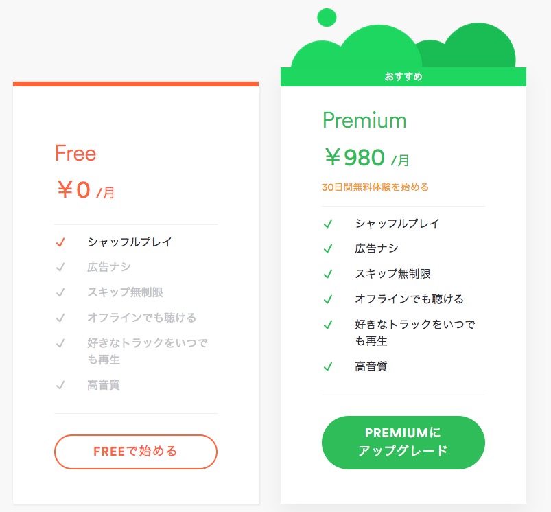
Task: Click the おすすめ green banner
Action: pyautogui.click(x=403, y=76)
